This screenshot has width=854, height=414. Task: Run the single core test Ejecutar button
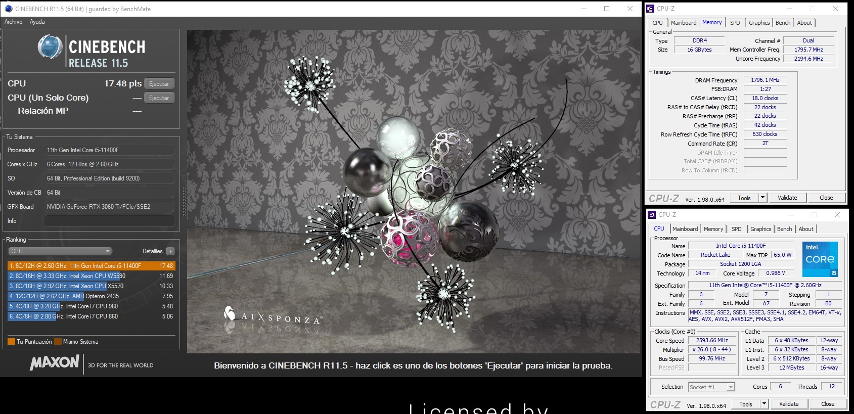click(x=159, y=98)
